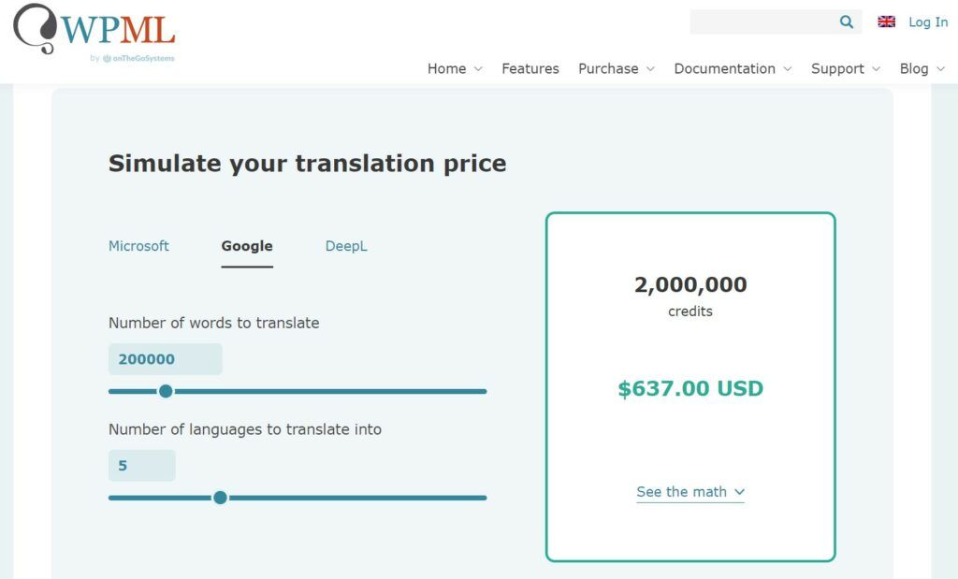The height and width of the screenshot is (579, 958).
Task: Open the Documentation dropdown
Action: [725, 68]
